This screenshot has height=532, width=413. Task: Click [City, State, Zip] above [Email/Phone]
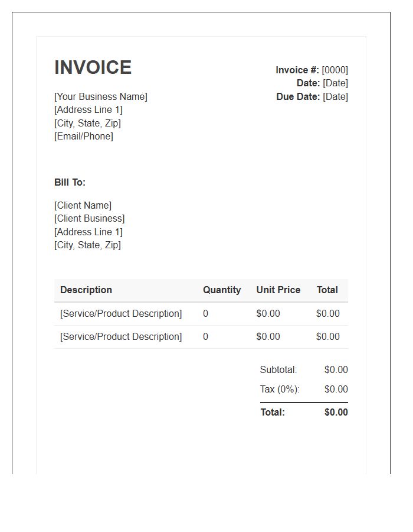(87, 123)
